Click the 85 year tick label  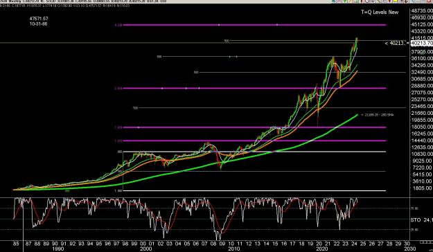(x=16, y=244)
